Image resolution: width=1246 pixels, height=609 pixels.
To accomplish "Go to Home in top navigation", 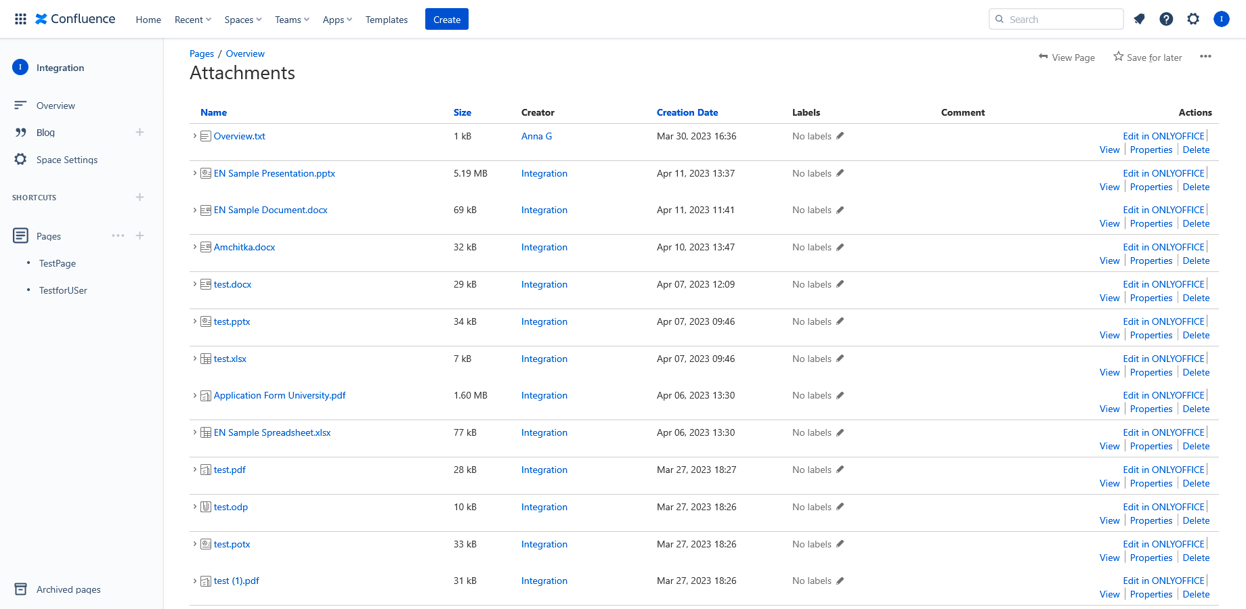I will pos(148,20).
